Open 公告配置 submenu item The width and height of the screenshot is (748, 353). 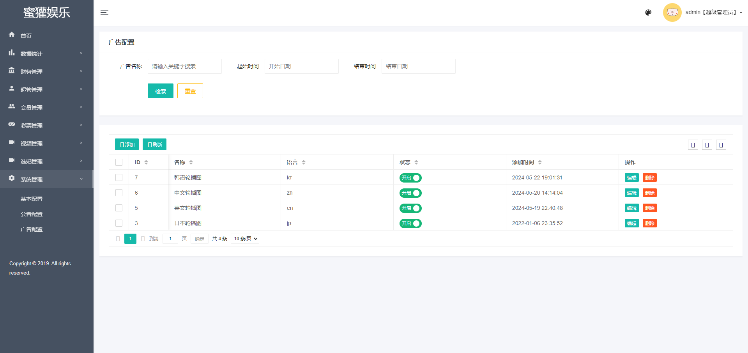click(32, 214)
